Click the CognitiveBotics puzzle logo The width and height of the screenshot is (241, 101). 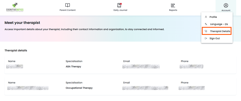15,7
